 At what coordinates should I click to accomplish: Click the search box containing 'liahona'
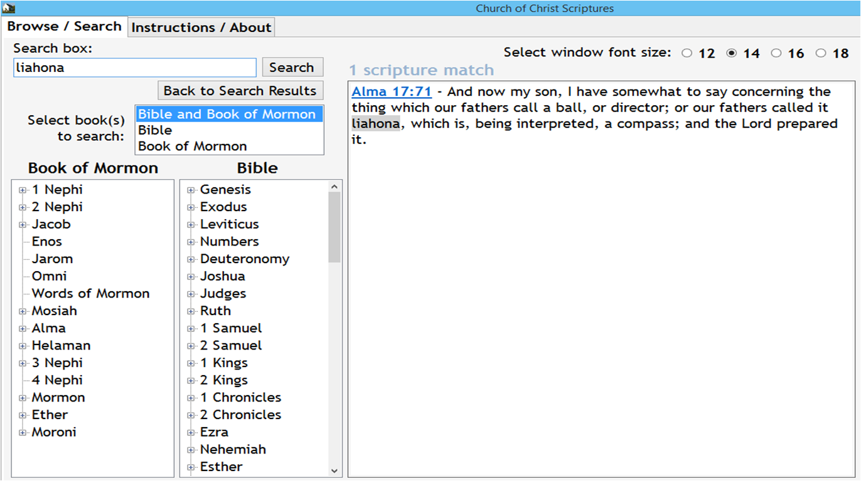tap(135, 68)
